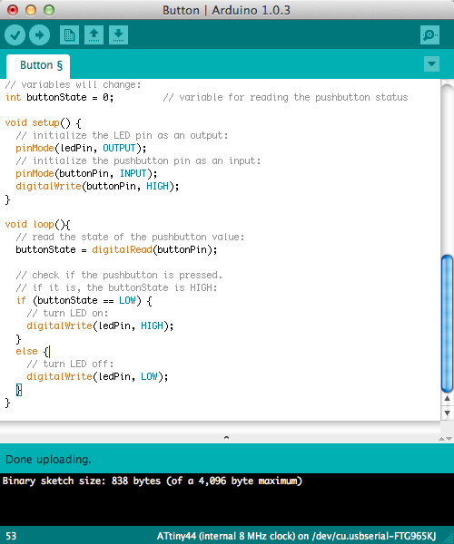Open the tab menu dropdown arrow

tap(432, 64)
